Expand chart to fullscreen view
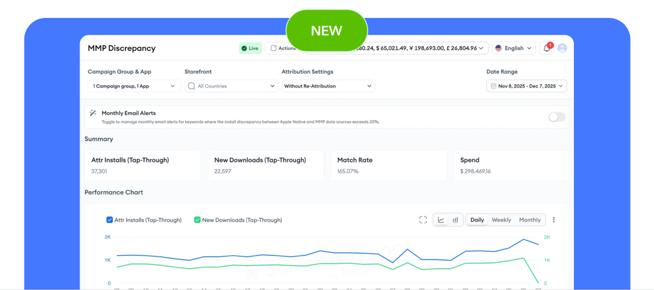Image resolution: width=654 pixels, height=290 pixels. 423,220
